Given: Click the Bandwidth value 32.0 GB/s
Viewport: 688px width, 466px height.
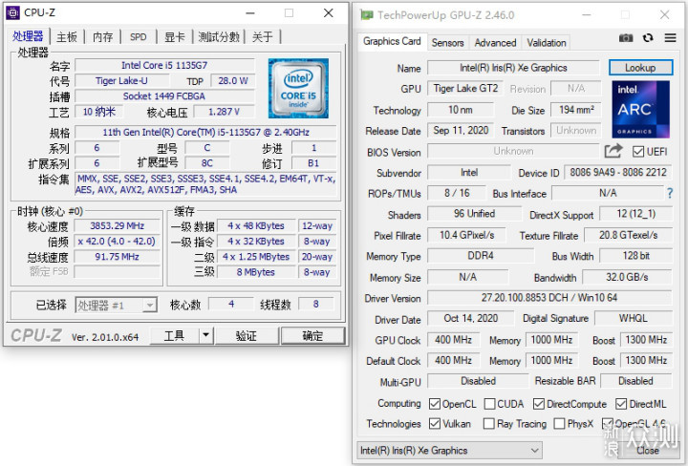Looking at the screenshot, I should point(627,277).
